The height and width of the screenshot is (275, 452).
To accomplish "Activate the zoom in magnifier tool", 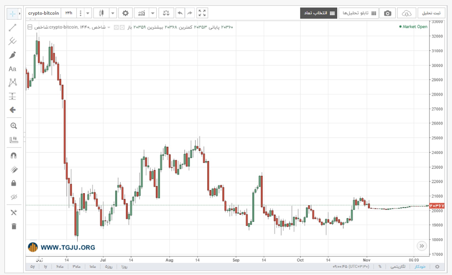I will 13,126.
